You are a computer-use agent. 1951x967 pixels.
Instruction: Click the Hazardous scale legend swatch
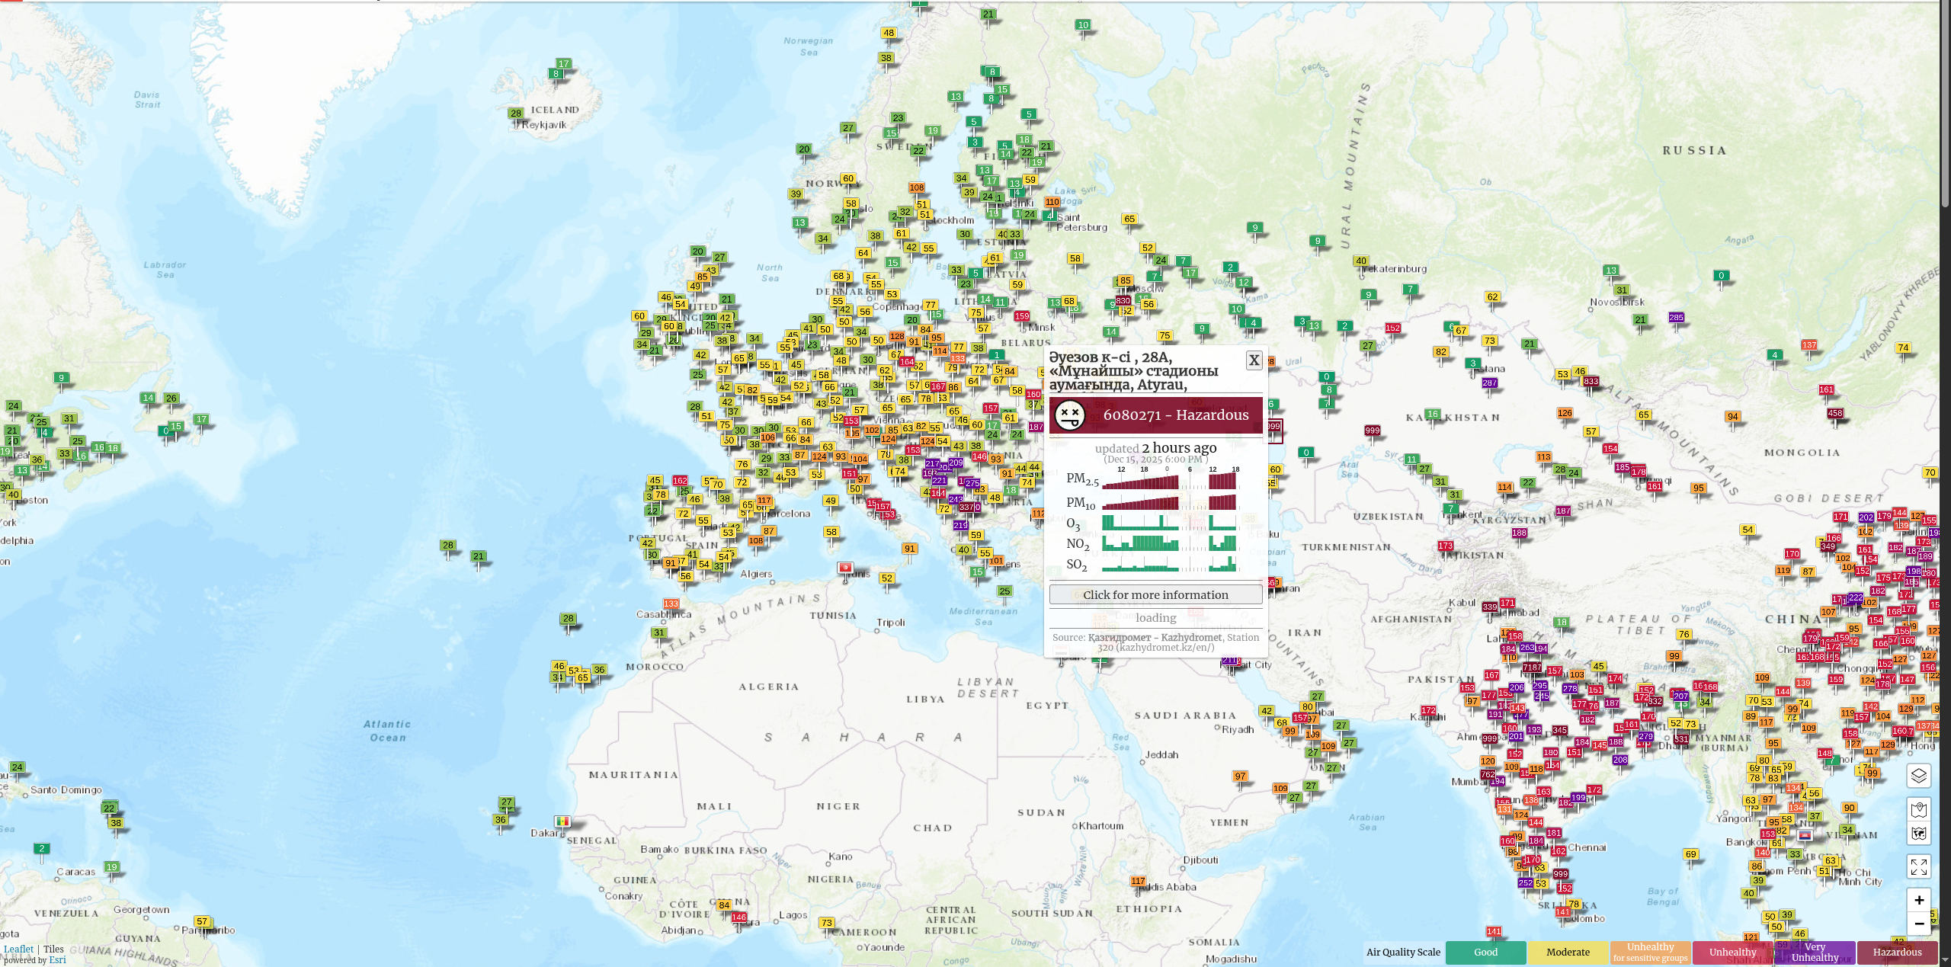pos(1897,953)
